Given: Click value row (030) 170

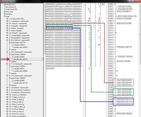Looking at the screenshot, I should click(113, 76).
